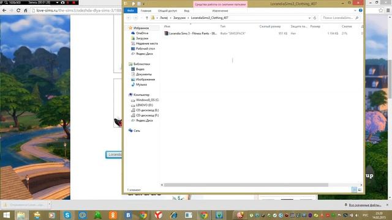The width and height of the screenshot is (392, 220).
Task: Go up one folder level in Explorer
Action: [x=147, y=18]
